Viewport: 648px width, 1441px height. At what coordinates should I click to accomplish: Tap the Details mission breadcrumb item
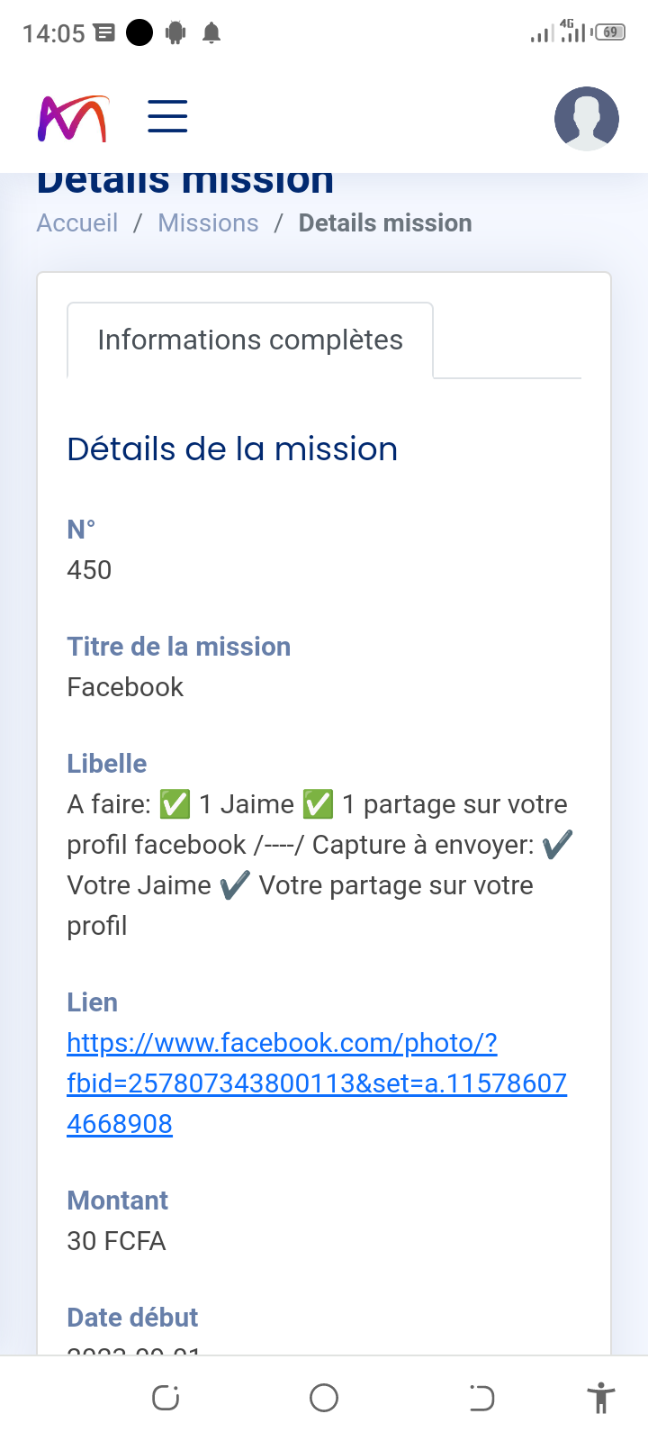coord(385,223)
